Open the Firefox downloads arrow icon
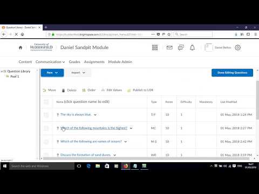This screenshot has width=259, height=194. point(236,34)
